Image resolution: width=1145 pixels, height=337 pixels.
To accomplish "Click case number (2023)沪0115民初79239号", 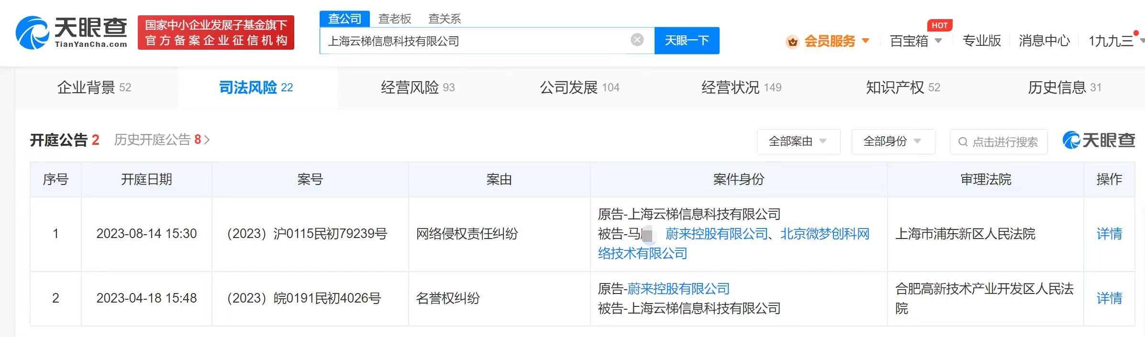I will pos(307,234).
